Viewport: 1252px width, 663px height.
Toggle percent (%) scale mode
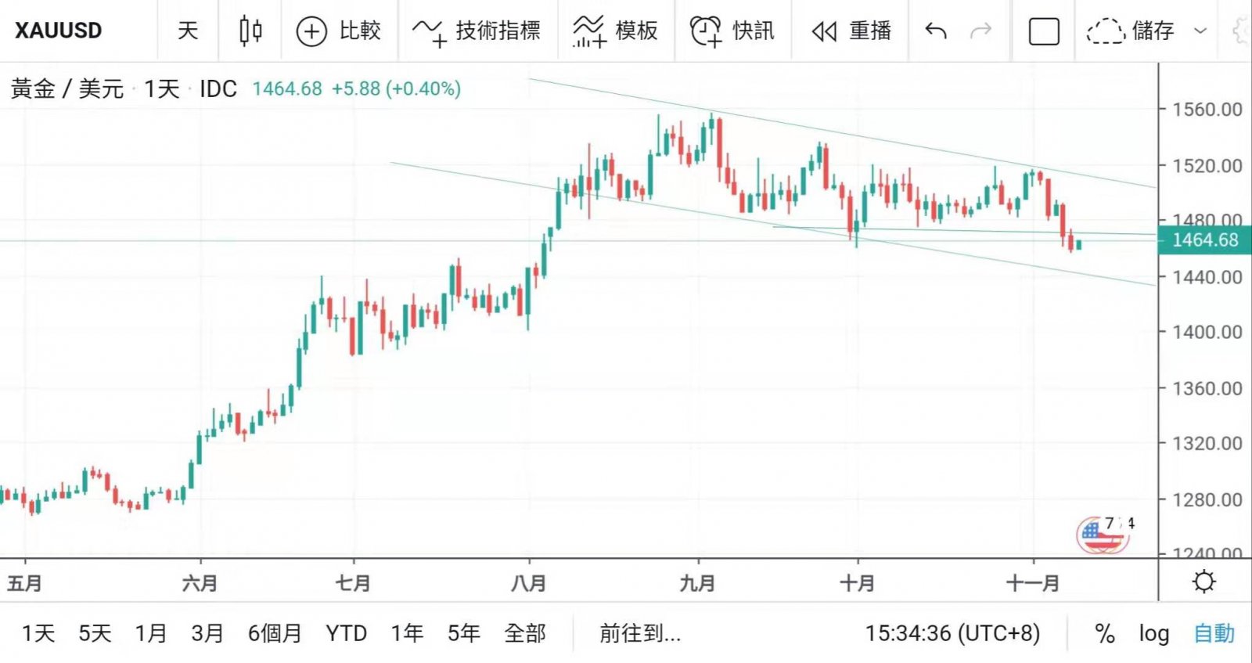[x=1105, y=633]
